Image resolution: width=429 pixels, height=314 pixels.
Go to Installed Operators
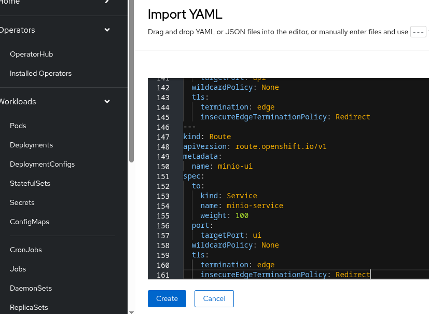[40, 73]
